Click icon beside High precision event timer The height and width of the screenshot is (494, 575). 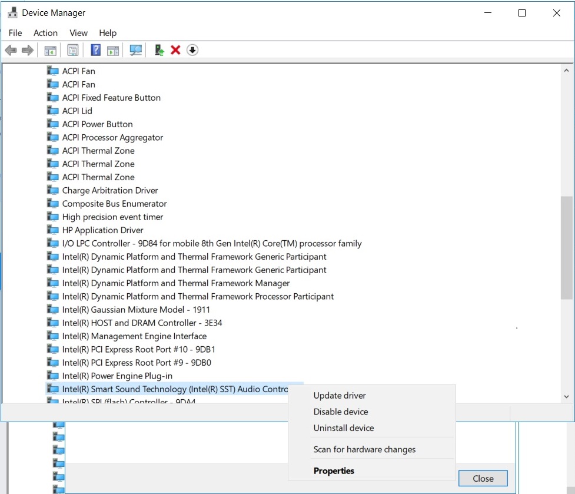coord(53,216)
